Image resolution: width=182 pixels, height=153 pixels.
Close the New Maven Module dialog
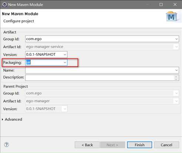pos(175,4)
